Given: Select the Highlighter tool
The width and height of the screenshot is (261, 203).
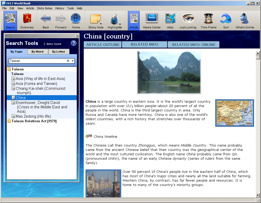Looking at the screenshot, I should click(114, 21).
